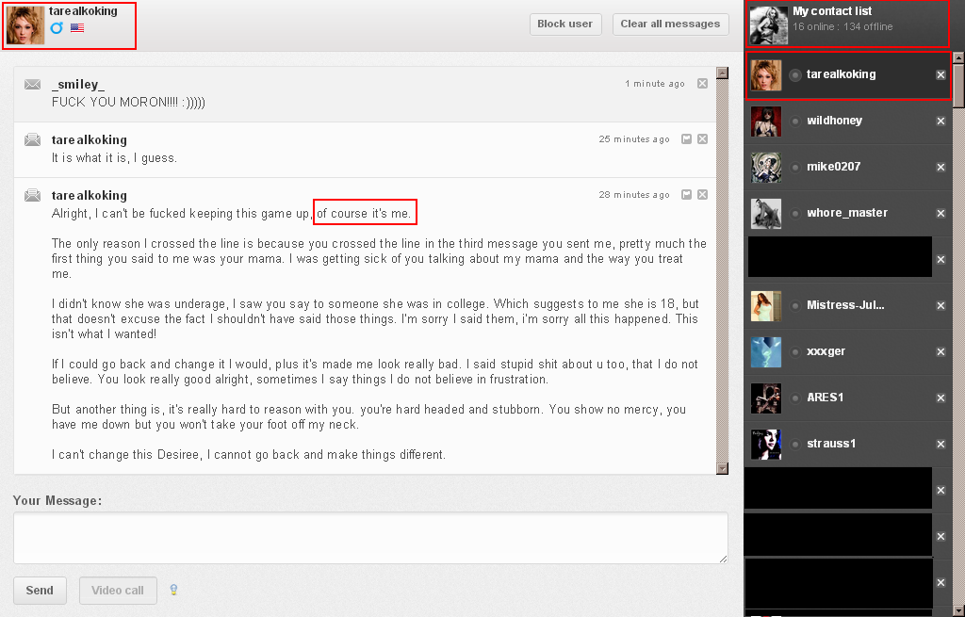Click US flag icon in header
This screenshot has height=617, width=965.
coord(77,27)
